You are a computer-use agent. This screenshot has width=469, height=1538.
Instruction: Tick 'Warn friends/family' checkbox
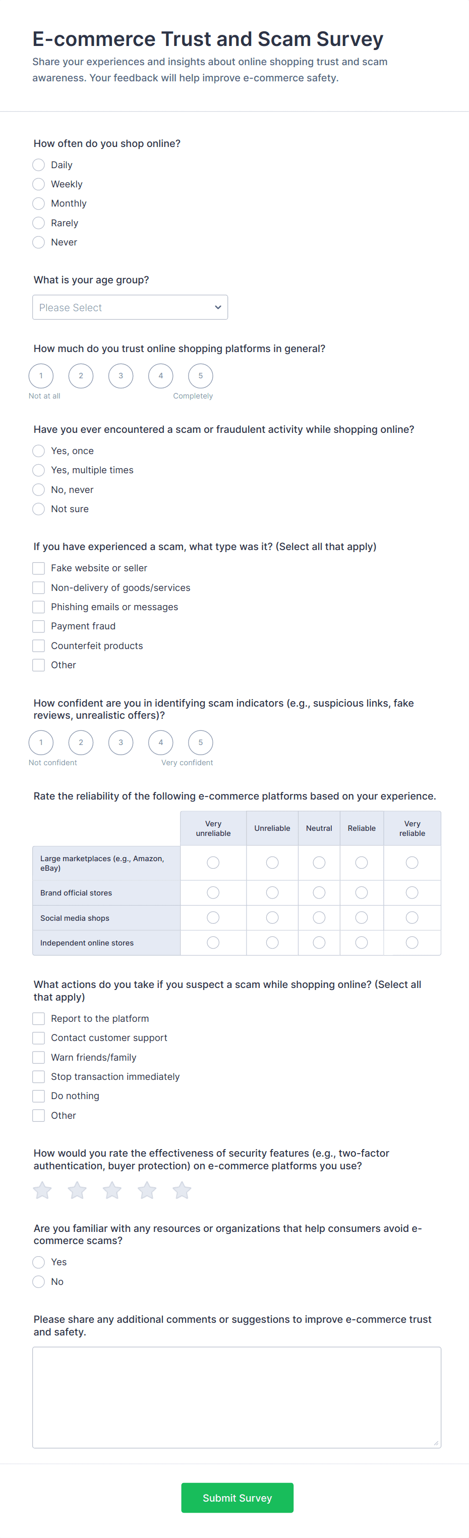[39, 1057]
